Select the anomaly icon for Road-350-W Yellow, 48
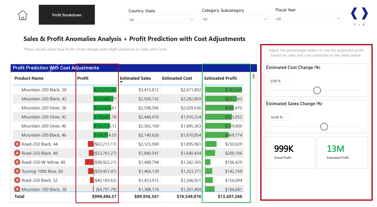This screenshot has height=207, width=377. point(17,162)
